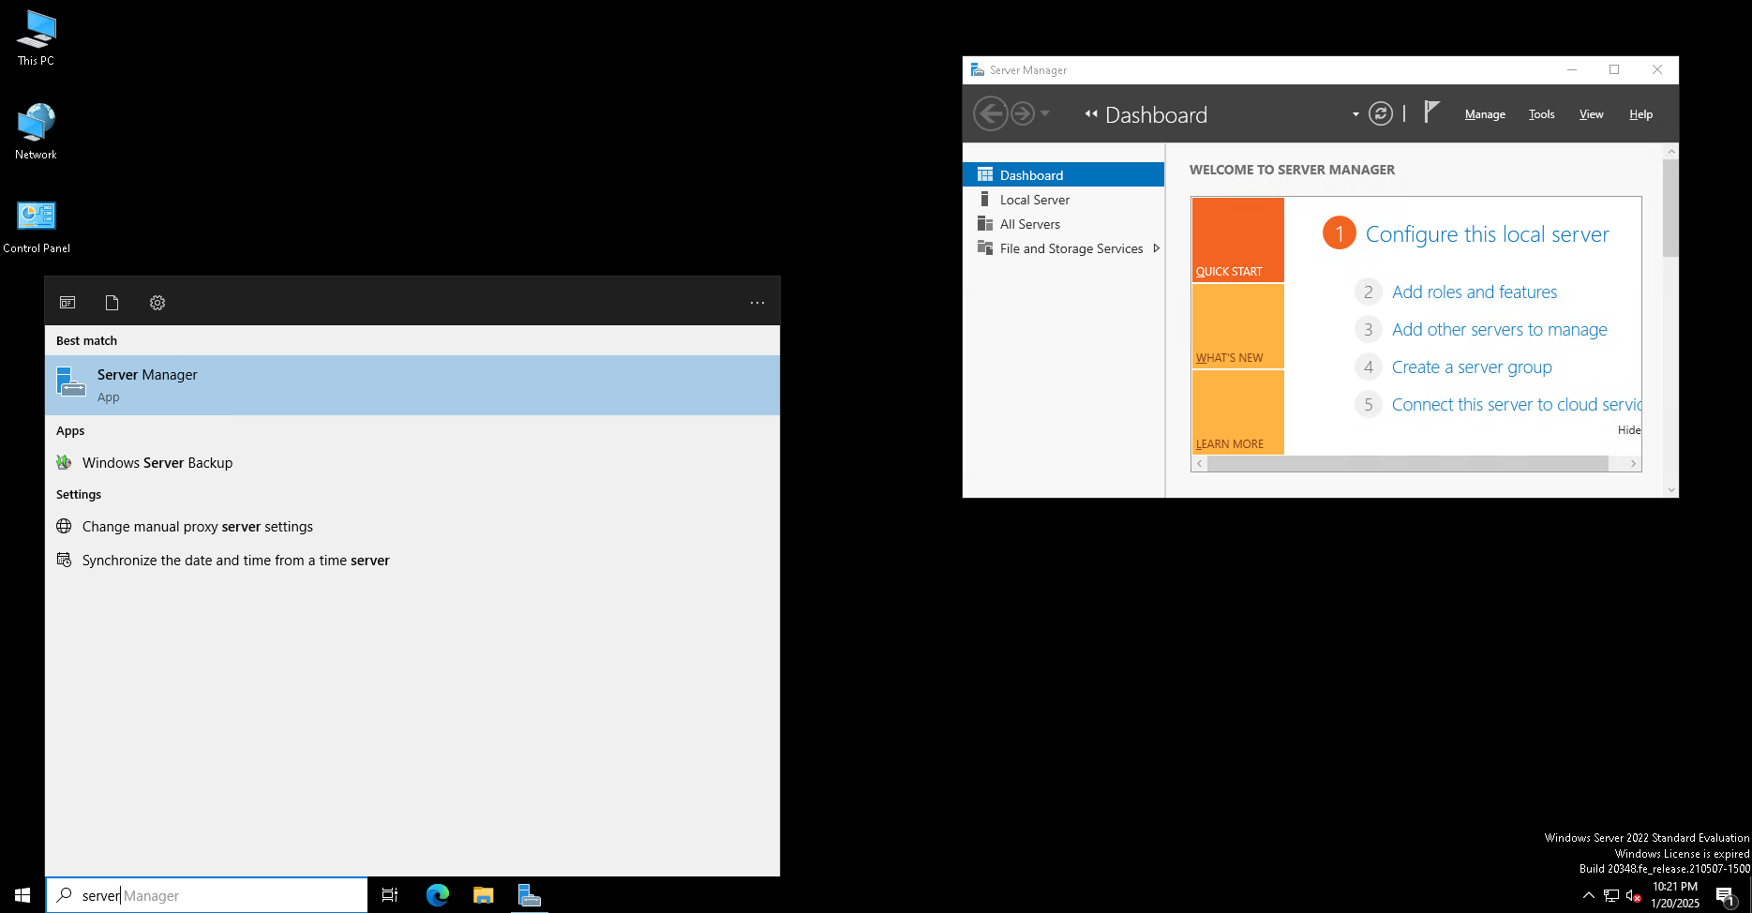The width and height of the screenshot is (1752, 913).
Task: Open Server Manager best match result
Action: pyautogui.click(x=412, y=385)
